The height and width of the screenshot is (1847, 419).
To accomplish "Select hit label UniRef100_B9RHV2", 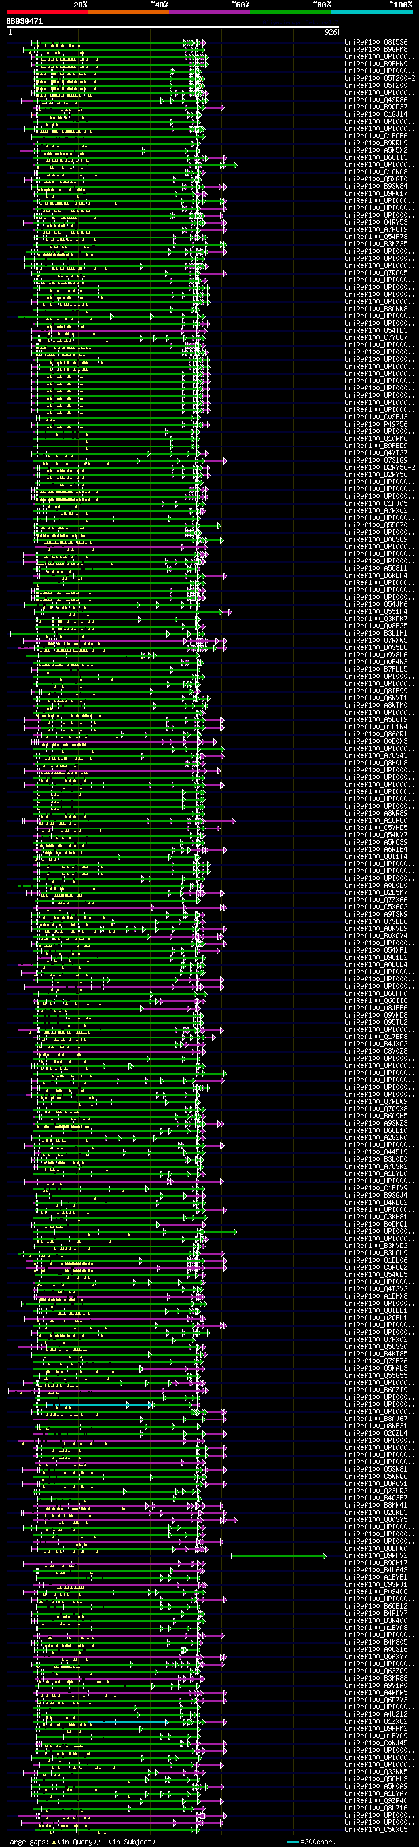I will click(376, 1556).
